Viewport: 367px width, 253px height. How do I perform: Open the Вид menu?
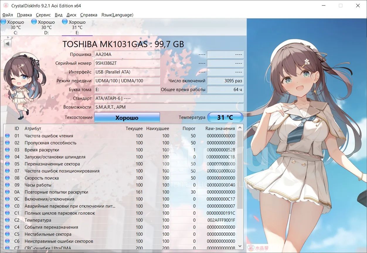59,15
